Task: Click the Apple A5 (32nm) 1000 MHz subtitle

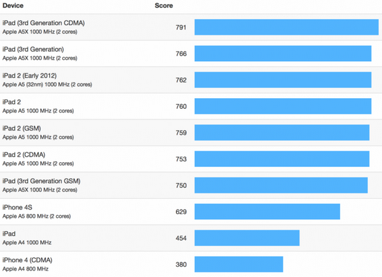Action: (x=47, y=85)
